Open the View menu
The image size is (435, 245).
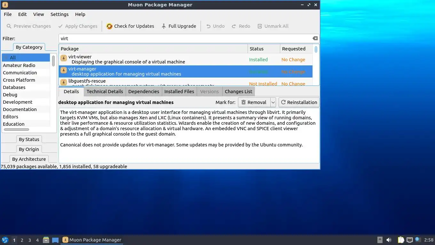[x=38, y=14]
